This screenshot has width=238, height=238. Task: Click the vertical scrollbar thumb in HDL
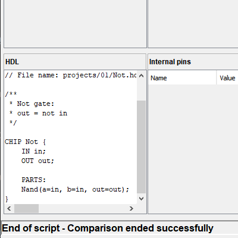point(141,147)
